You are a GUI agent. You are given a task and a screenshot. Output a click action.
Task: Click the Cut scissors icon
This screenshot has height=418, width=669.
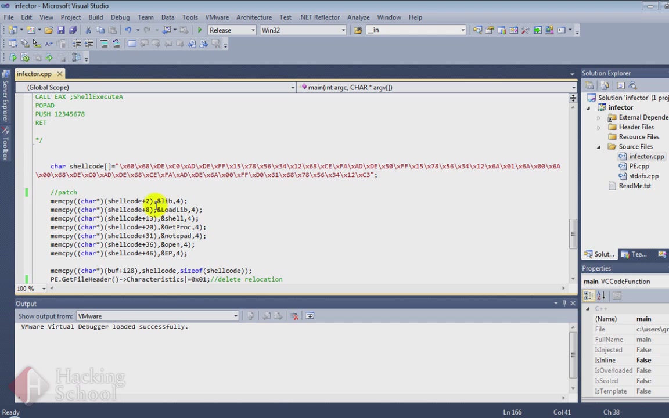[x=88, y=30]
